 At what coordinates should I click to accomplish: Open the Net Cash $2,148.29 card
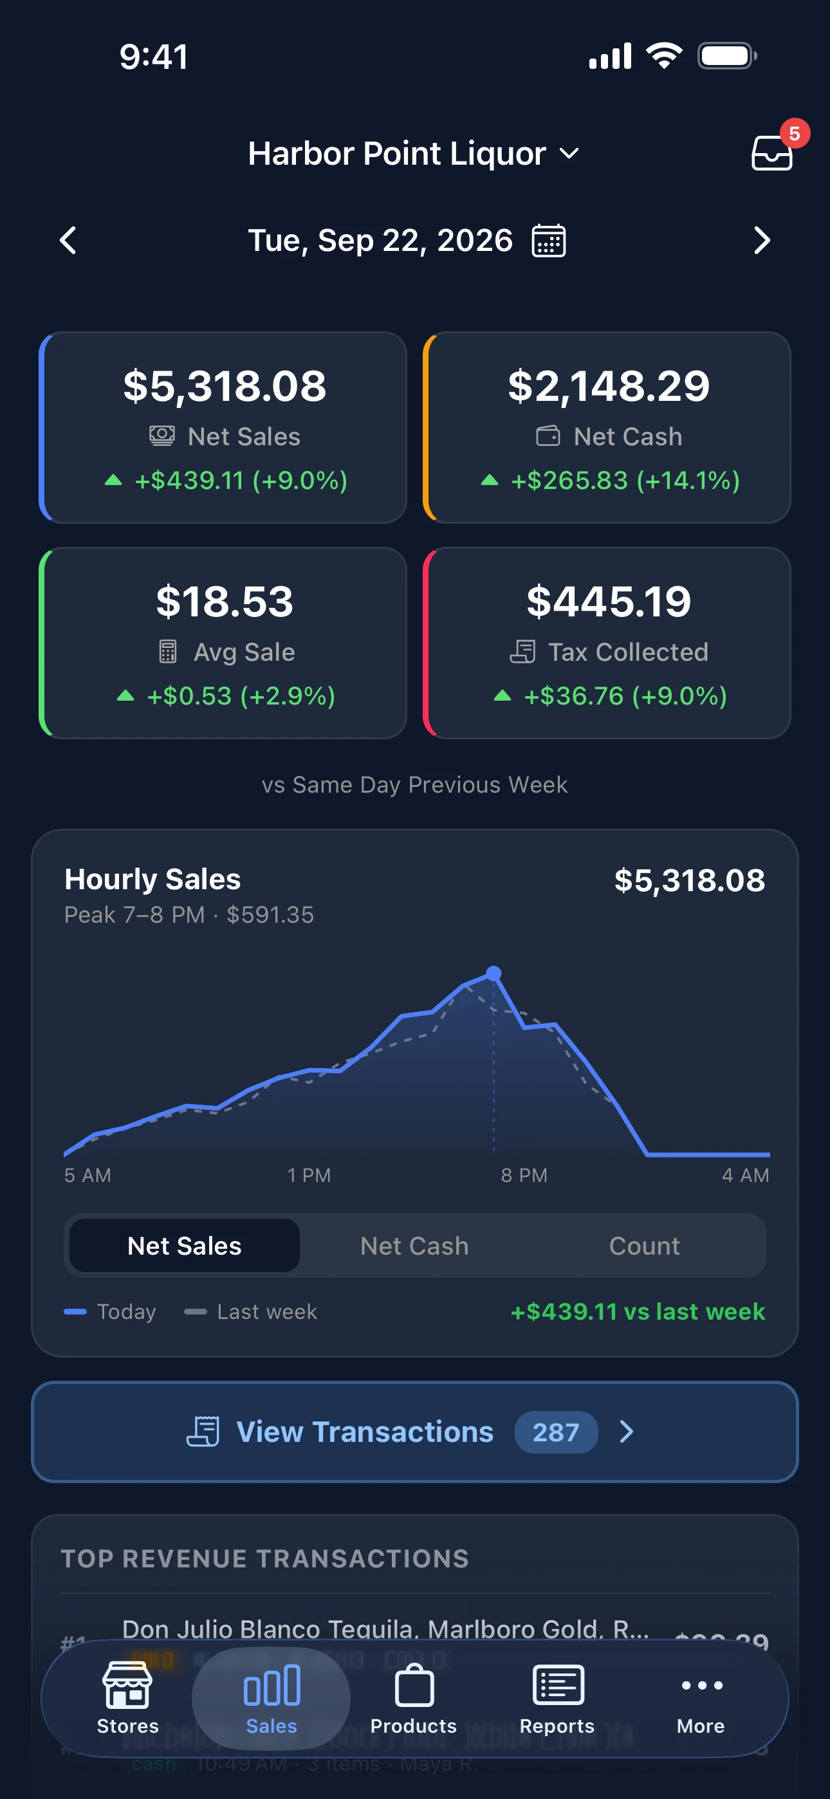607,427
